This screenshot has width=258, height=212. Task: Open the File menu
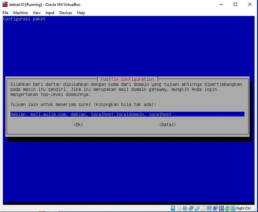(x=5, y=13)
